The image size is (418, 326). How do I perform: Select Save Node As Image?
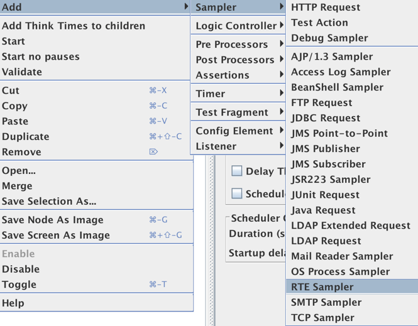point(97,220)
